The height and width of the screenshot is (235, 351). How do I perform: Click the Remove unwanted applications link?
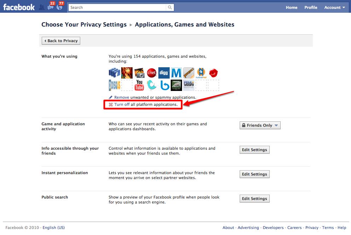tap(122, 97)
